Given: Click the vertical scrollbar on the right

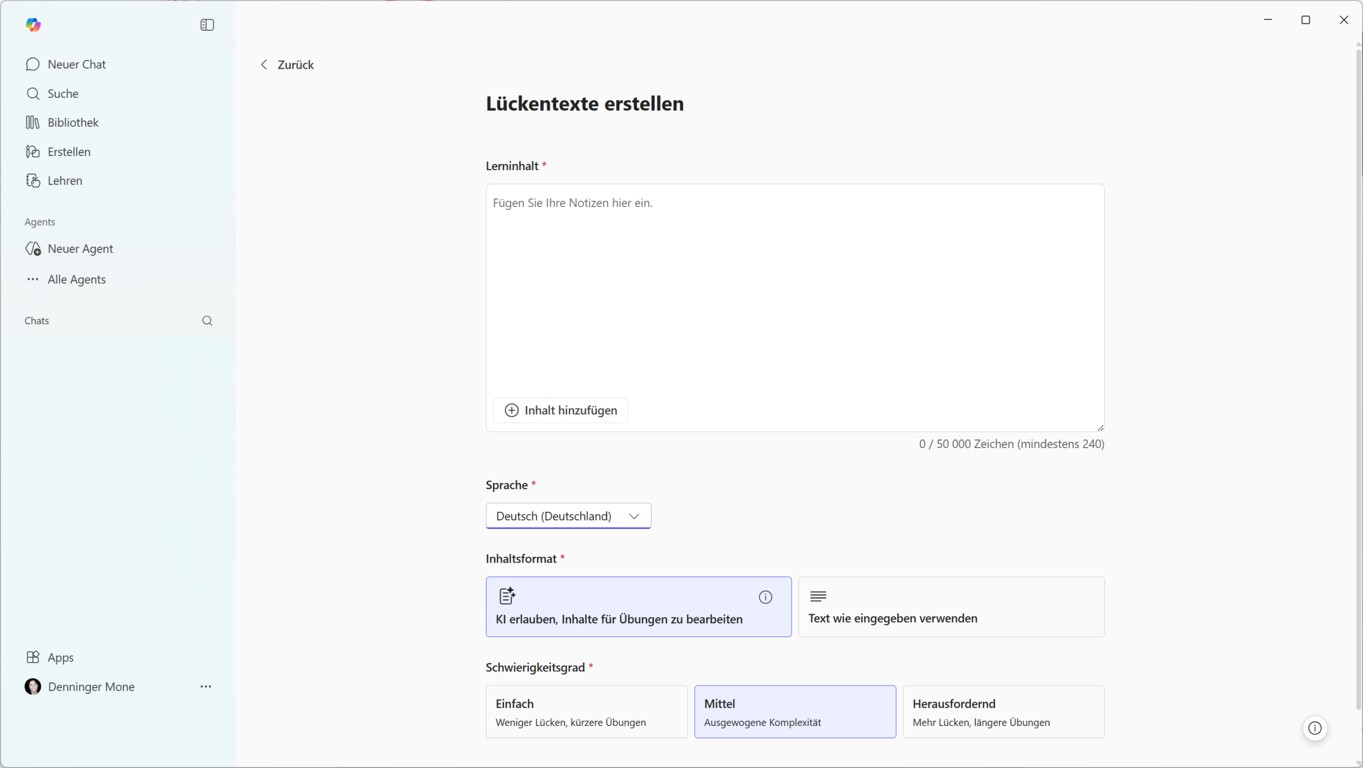Looking at the screenshot, I should pos(1358,373).
